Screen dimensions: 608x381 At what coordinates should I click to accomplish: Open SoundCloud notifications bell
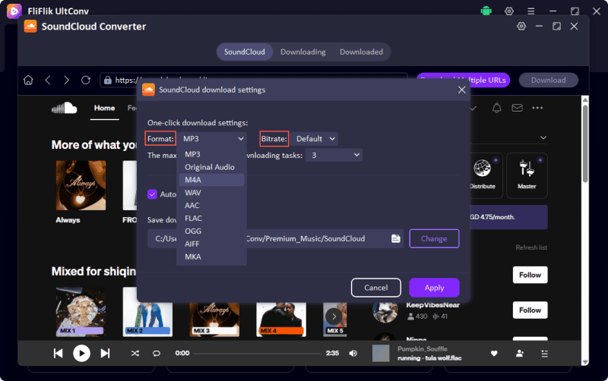click(x=497, y=108)
